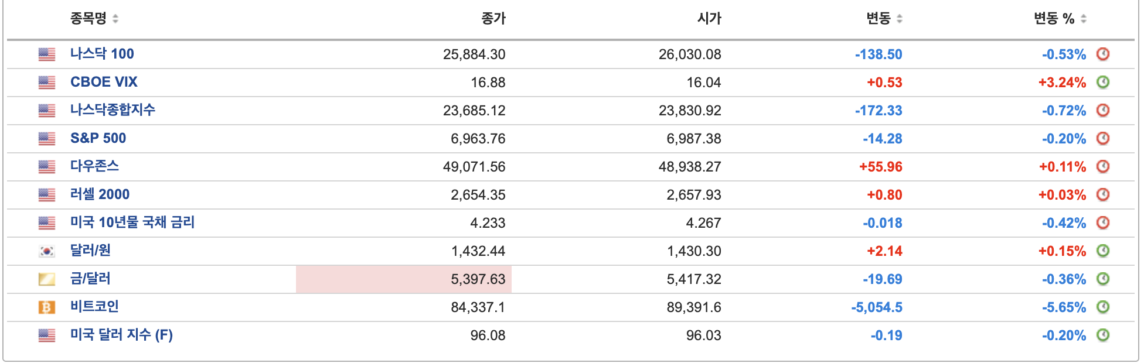Open the 러셀 2000 link
Image resolution: width=1144 pixels, height=363 pixels.
(x=100, y=194)
